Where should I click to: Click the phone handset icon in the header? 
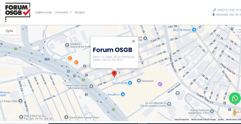pyautogui.click(x=214, y=10)
